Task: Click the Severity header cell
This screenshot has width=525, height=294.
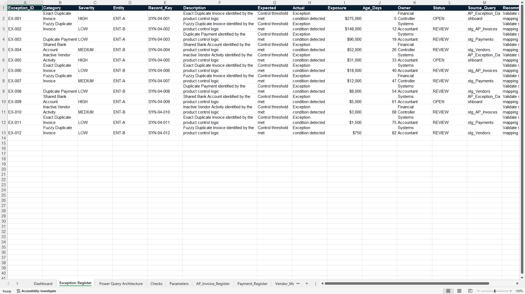Action: (x=95, y=8)
